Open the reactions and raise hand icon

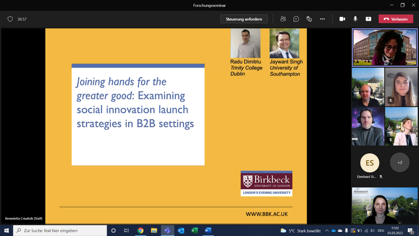tap(309, 19)
